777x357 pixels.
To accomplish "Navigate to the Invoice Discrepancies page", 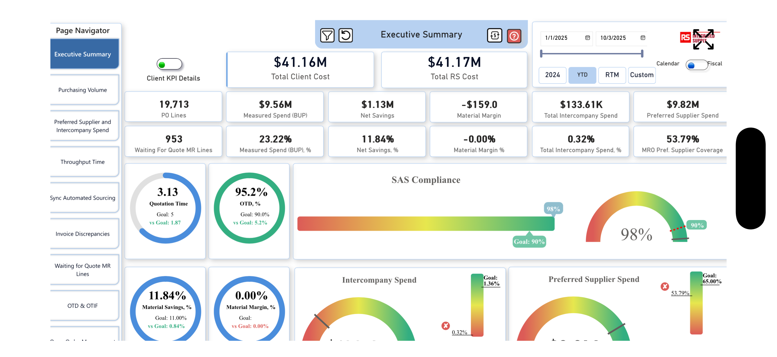I will point(84,234).
